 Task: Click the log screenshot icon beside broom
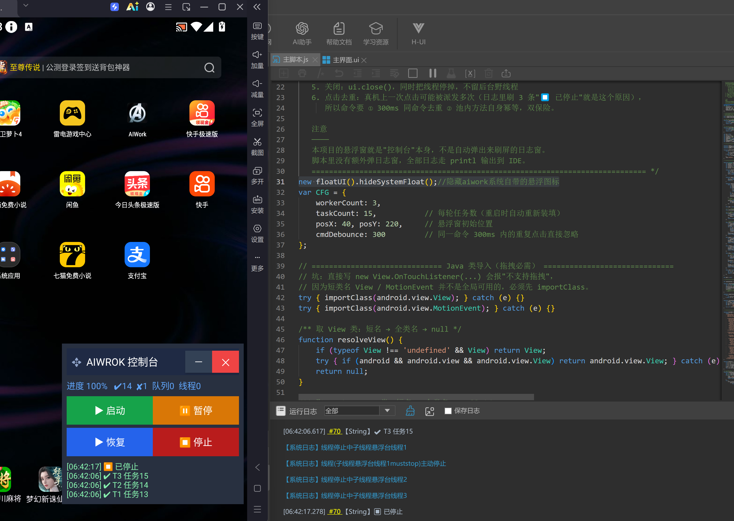(x=430, y=411)
